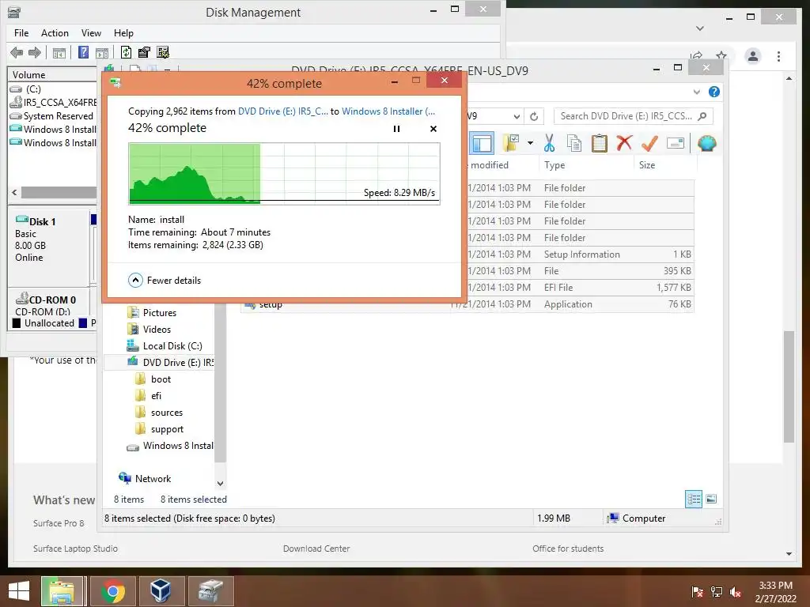The width and height of the screenshot is (810, 607).
Task: Toggle Show/Hide Console Tree icon in Disk Management
Action: click(59, 52)
